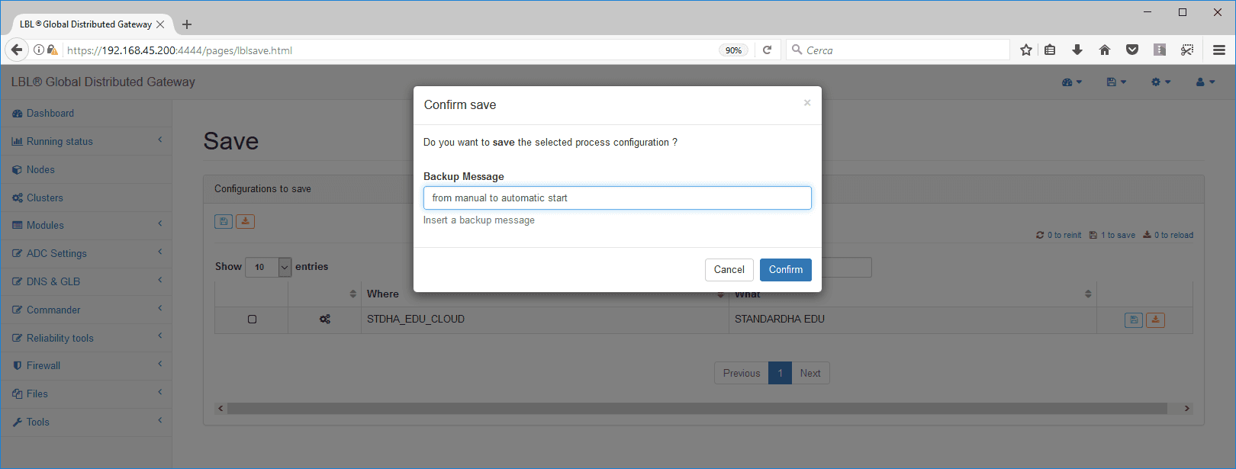The height and width of the screenshot is (469, 1236).
Task: Cancel the Confirm save dialog
Action: [x=729, y=270]
